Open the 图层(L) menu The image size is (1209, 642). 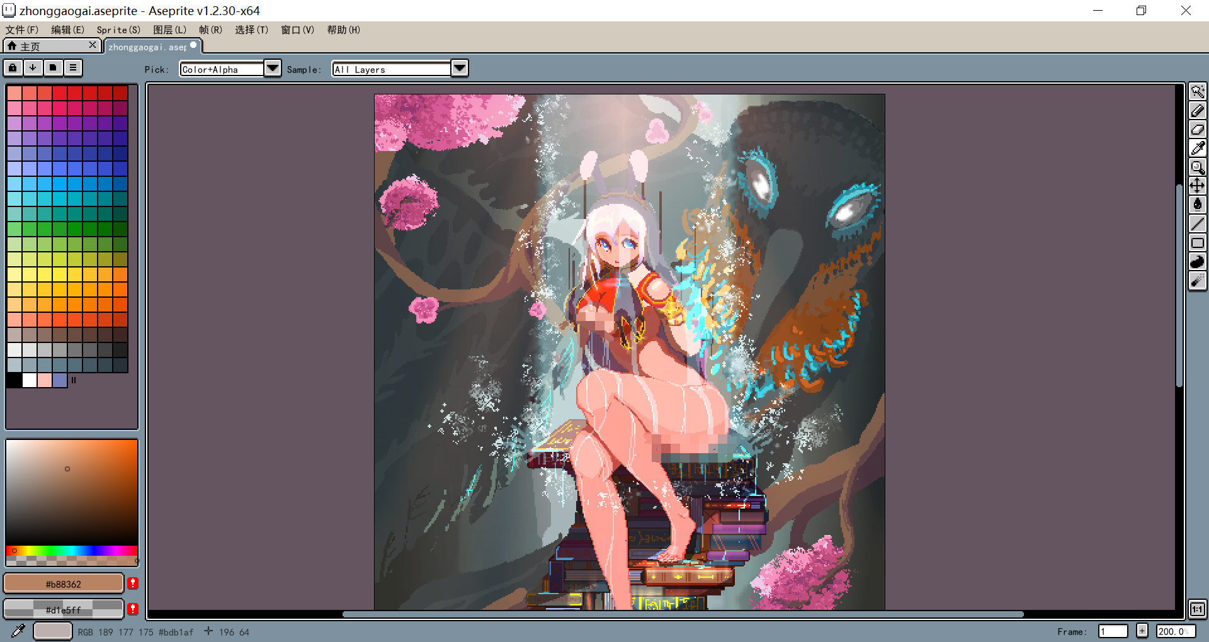click(169, 30)
